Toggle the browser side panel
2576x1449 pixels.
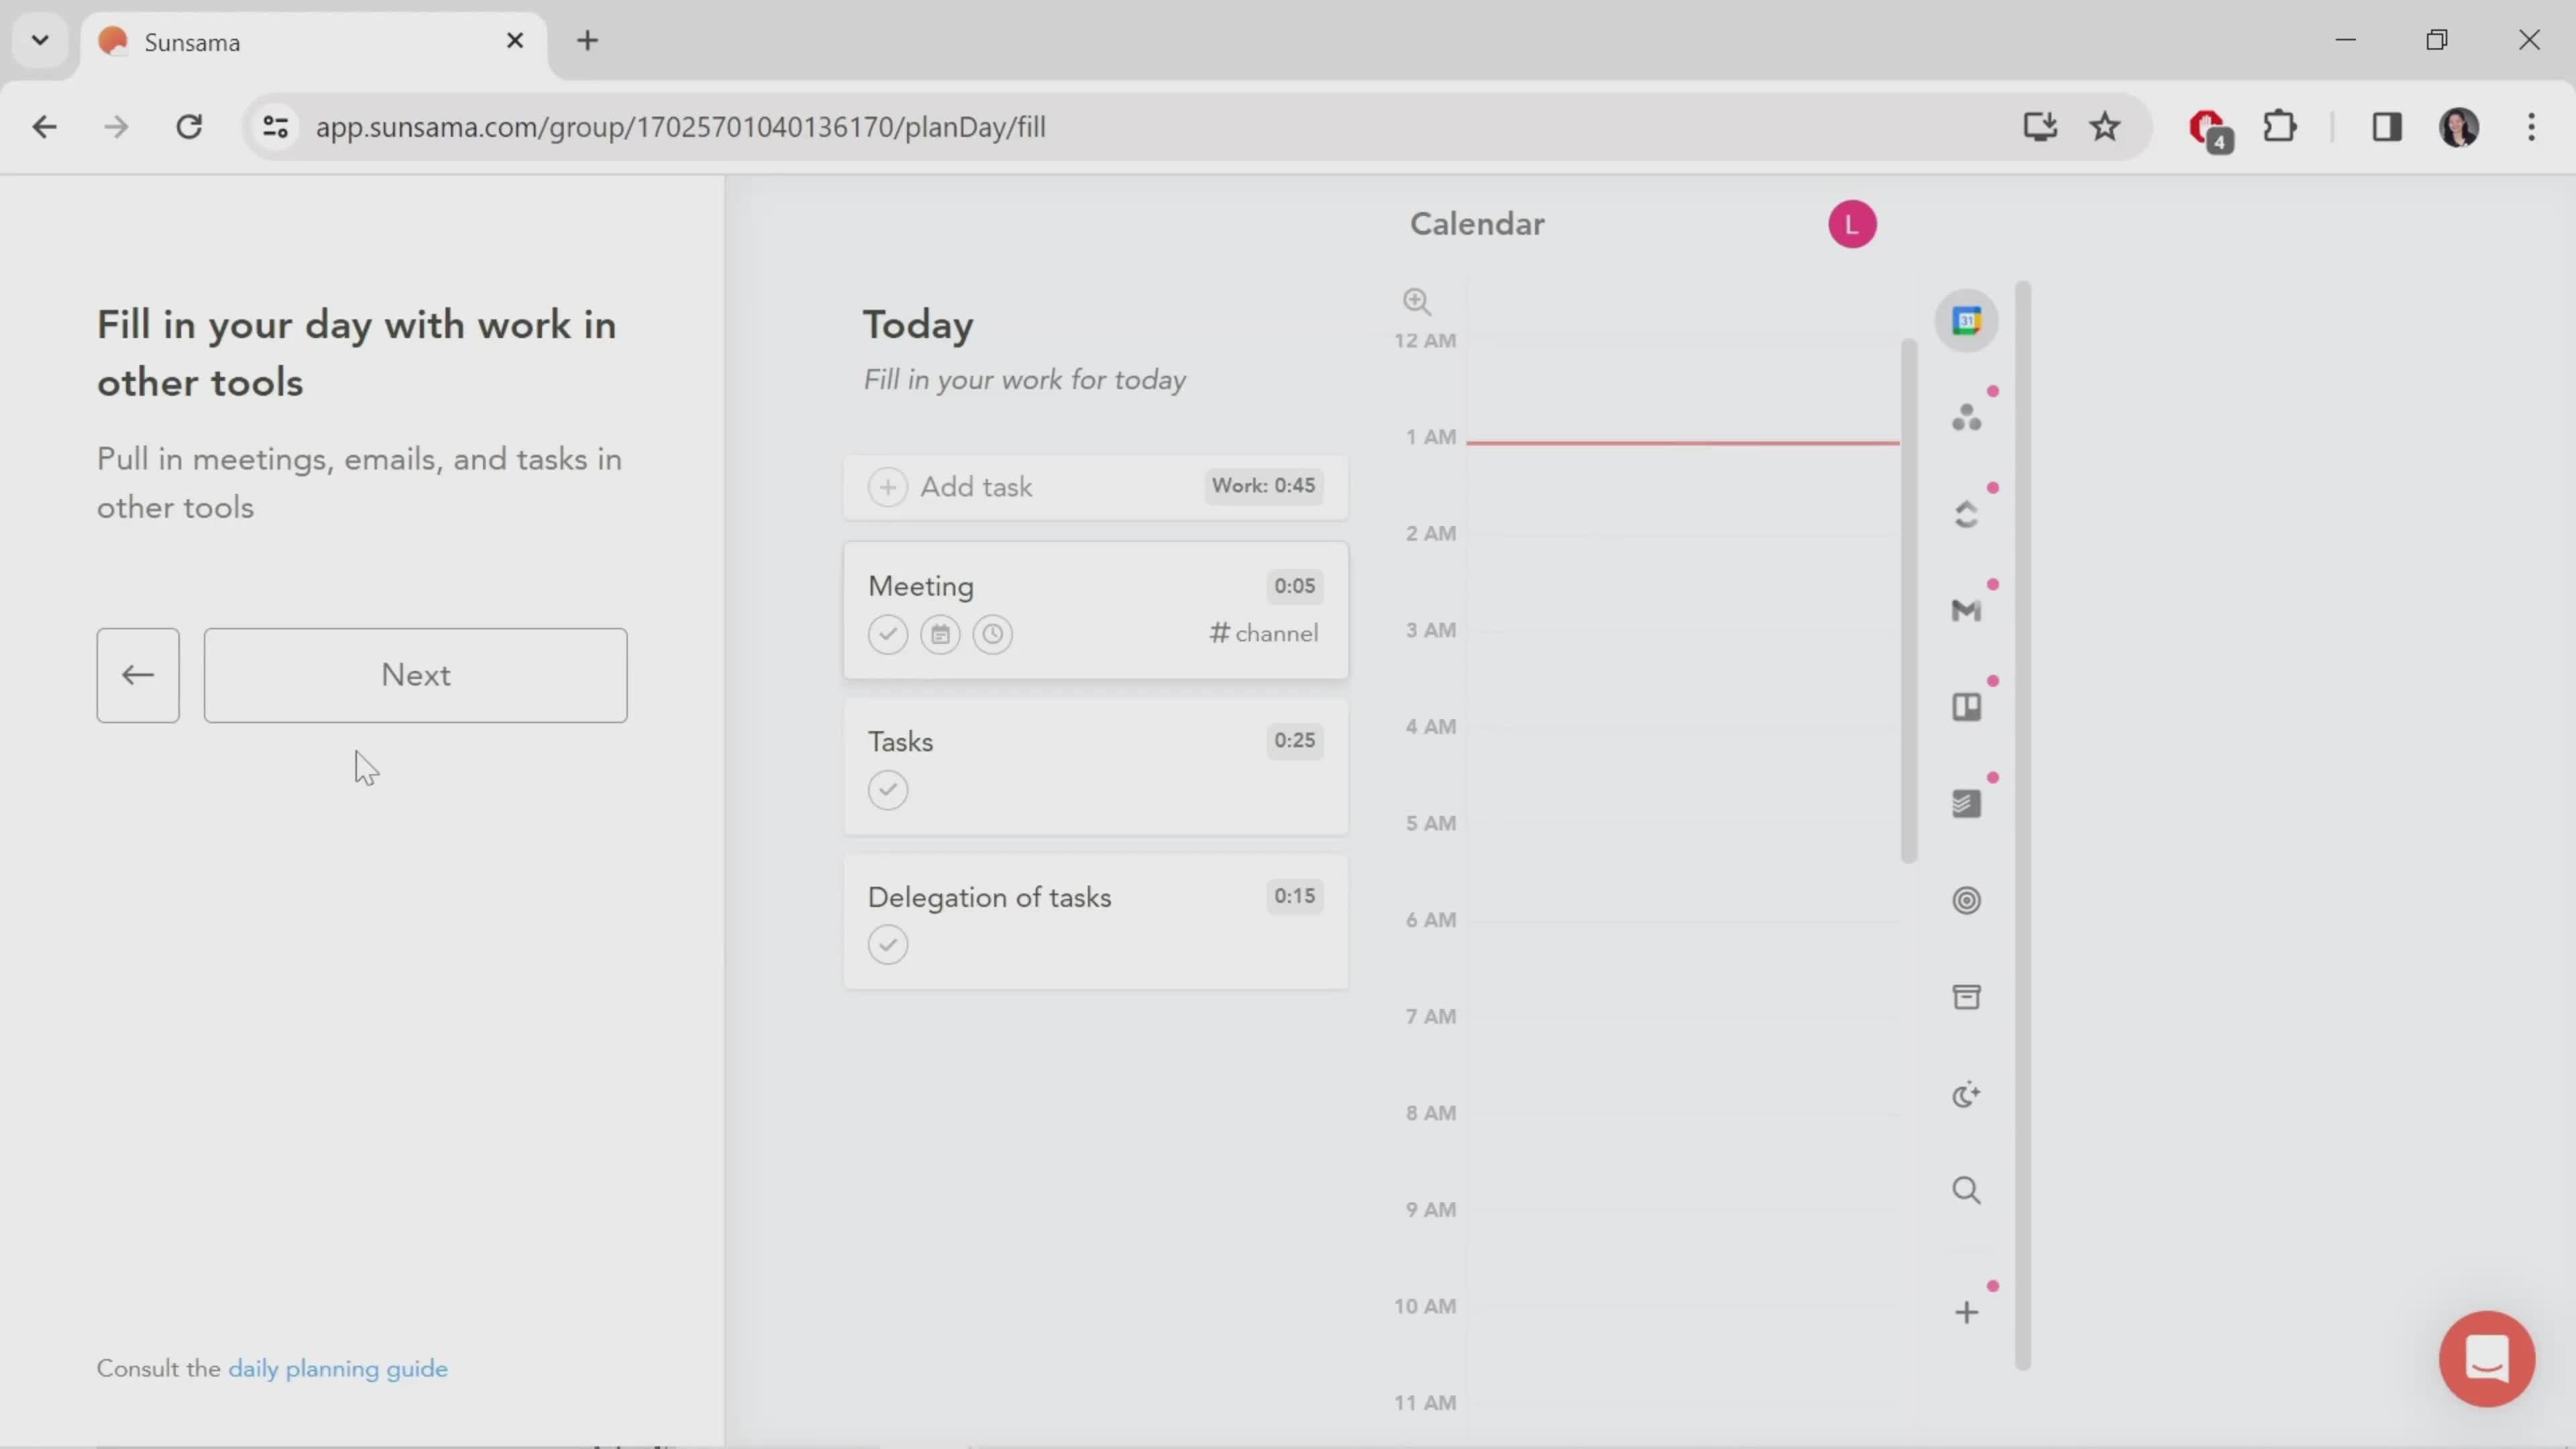point(2387,127)
